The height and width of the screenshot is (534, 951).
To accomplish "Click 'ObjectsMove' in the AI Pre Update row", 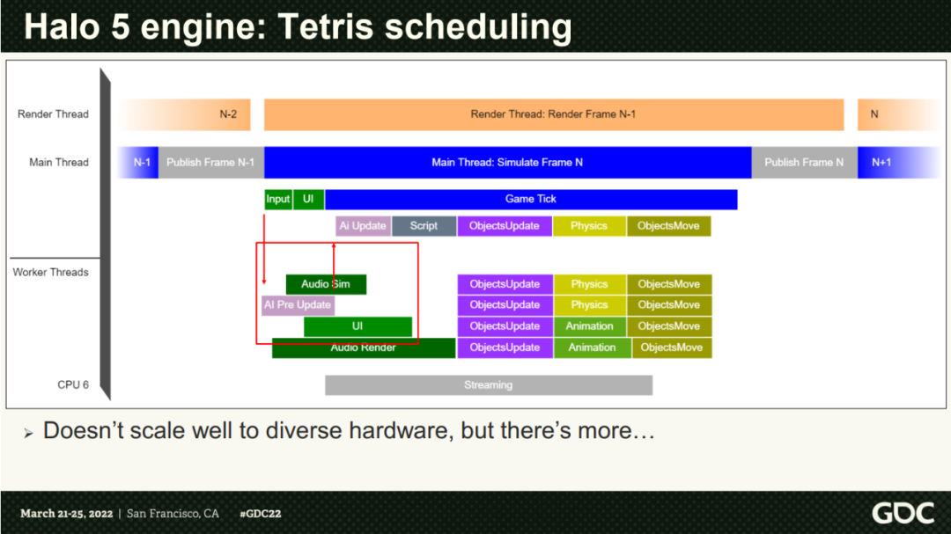I will click(669, 305).
